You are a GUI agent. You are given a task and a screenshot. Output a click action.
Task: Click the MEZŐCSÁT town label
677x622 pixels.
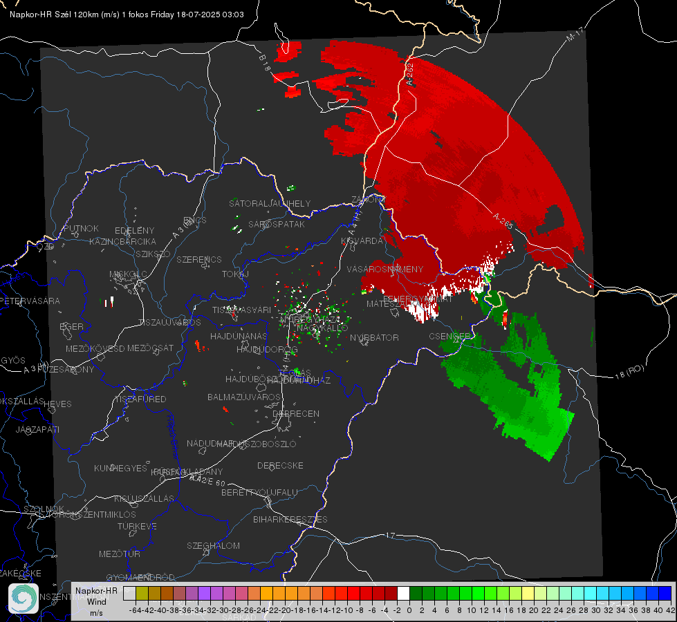pyautogui.click(x=151, y=348)
